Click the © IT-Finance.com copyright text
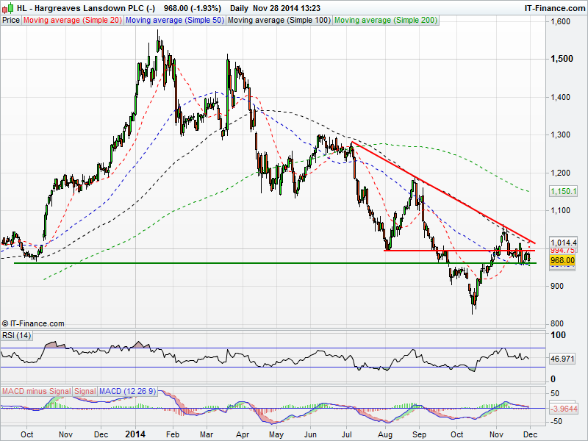This screenshot has width=588, height=441. click(33, 323)
